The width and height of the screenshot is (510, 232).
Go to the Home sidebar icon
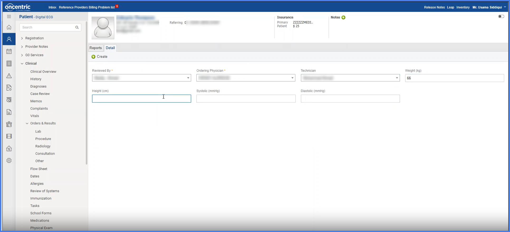tap(9, 27)
